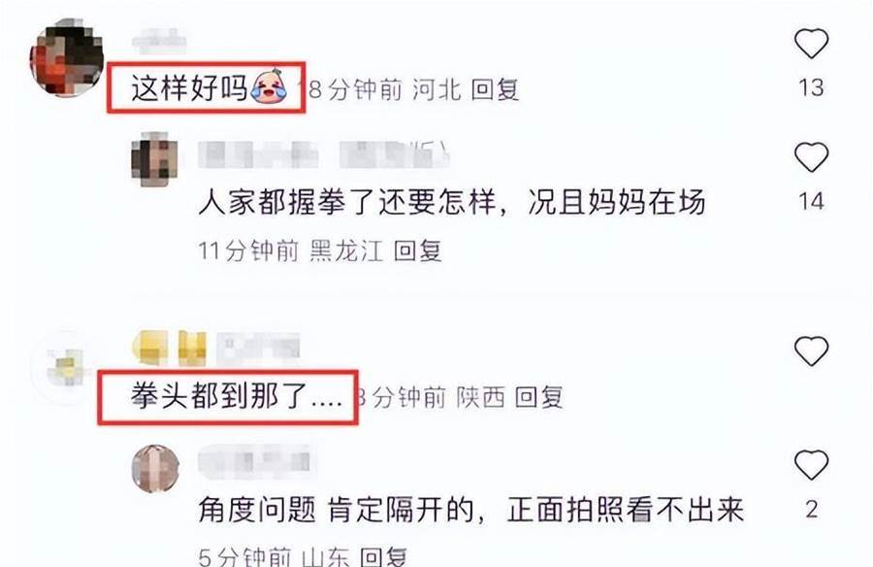This screenshot has width=873, height=567.
Task: Tap 回复 under the Heilongjiang reply
Action: pyautogui.click(x=417, y=250)
